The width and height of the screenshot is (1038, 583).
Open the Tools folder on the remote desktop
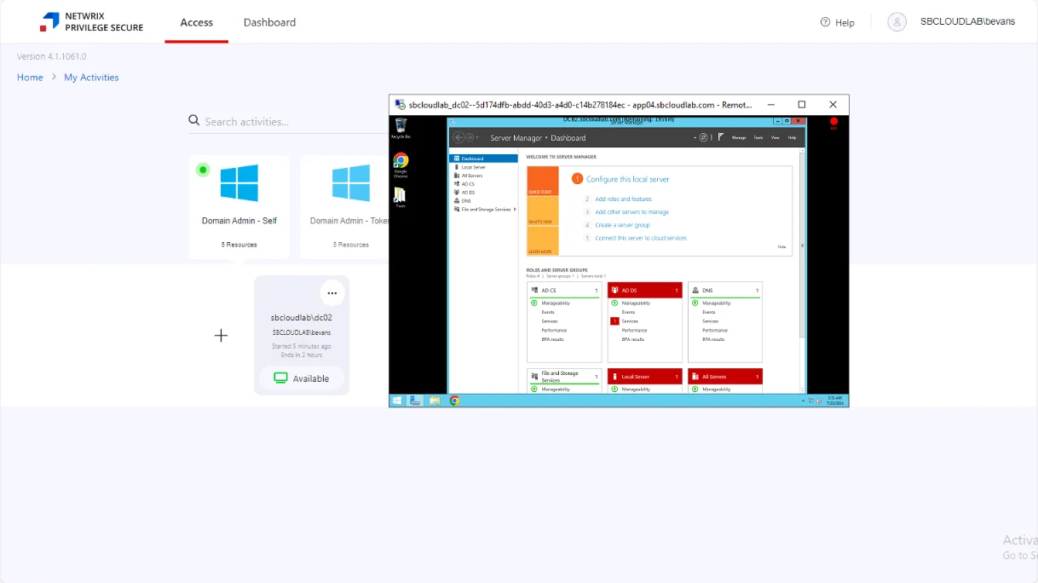(x=401, y=198)
